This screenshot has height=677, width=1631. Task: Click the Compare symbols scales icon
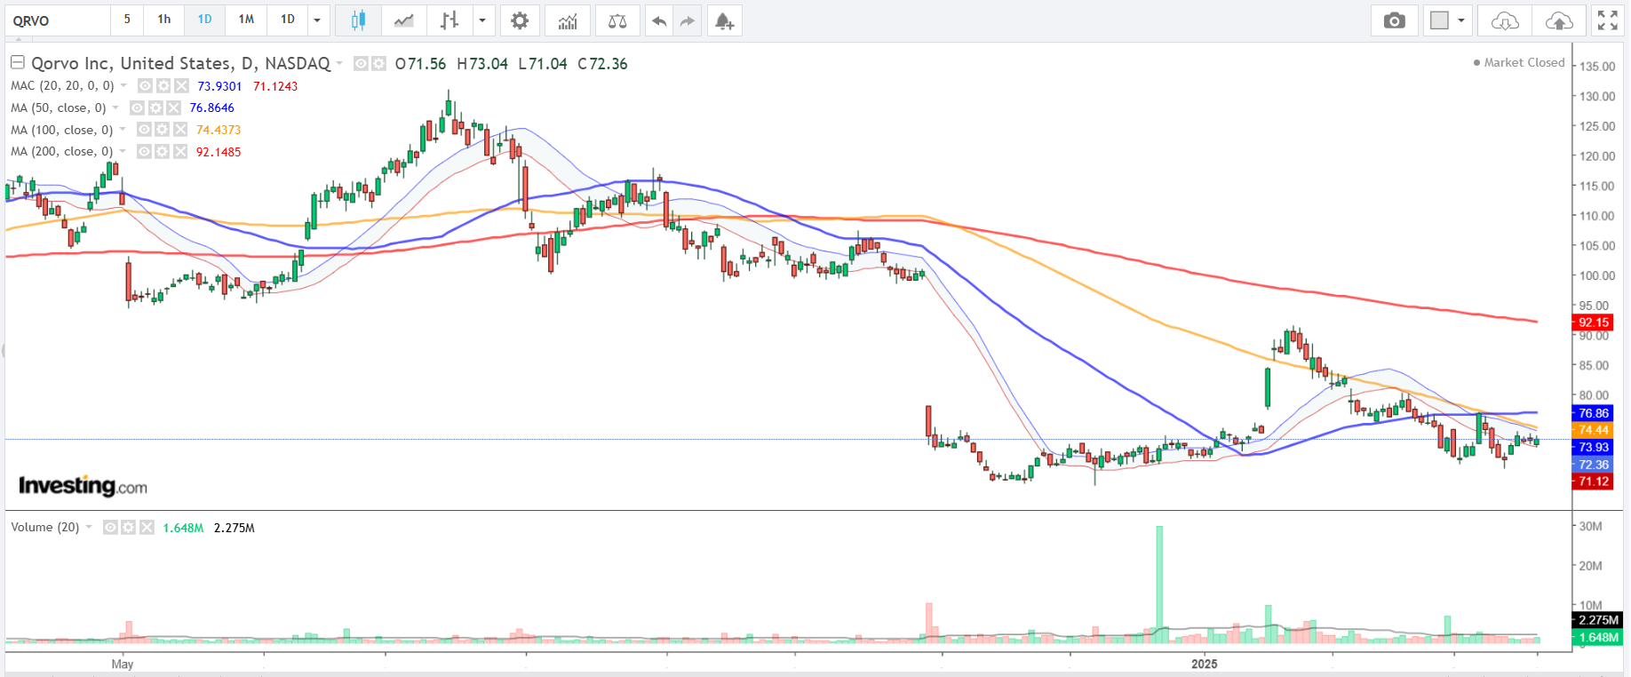(617, 20)
